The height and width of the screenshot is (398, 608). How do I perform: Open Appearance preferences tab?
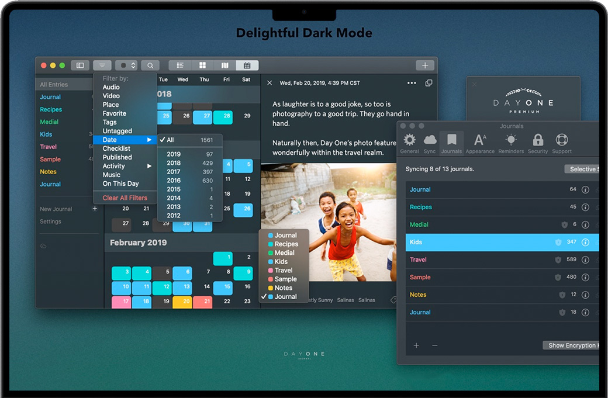[x=480, y=144]
